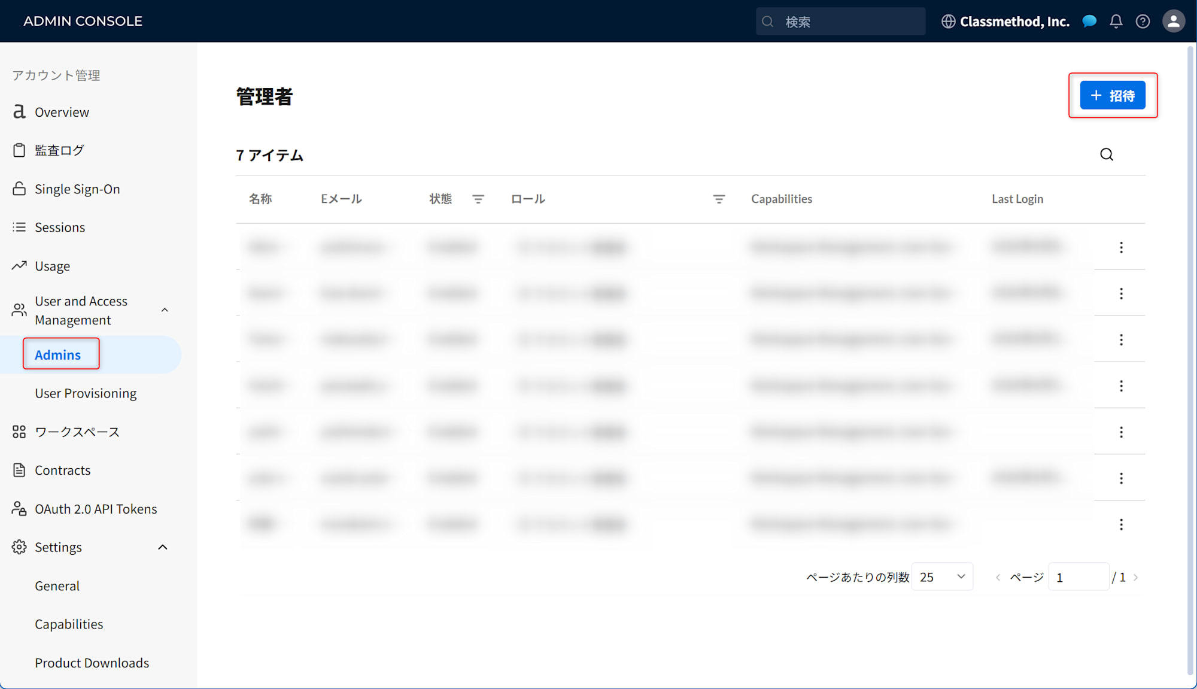Image resolution: width=1197 pixels, height=689 pixels.
Task: Click the Overview sidebar icon
Action: point(19,112)
